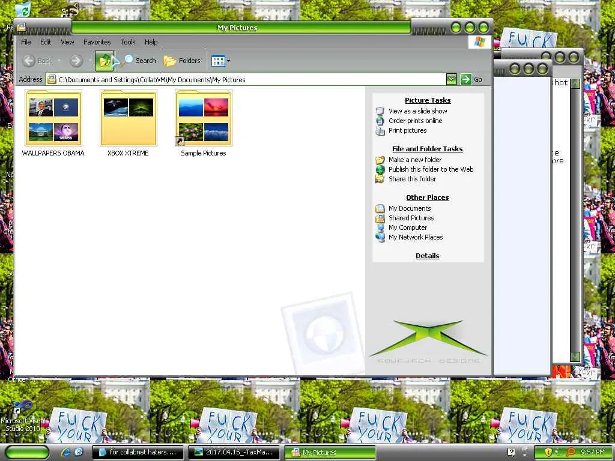The height and width of the screenshot is (461, 615).
Task: Open the Edit menu
Action: click(46, 42)
